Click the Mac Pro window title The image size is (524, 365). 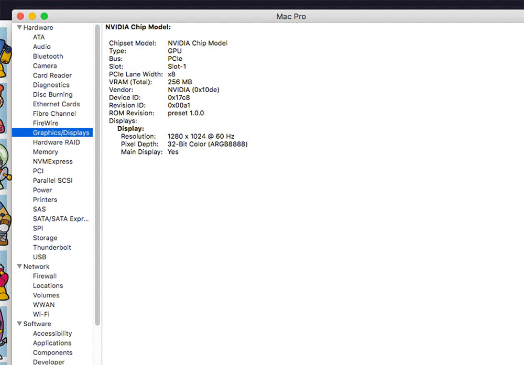(x=291, y=16)
